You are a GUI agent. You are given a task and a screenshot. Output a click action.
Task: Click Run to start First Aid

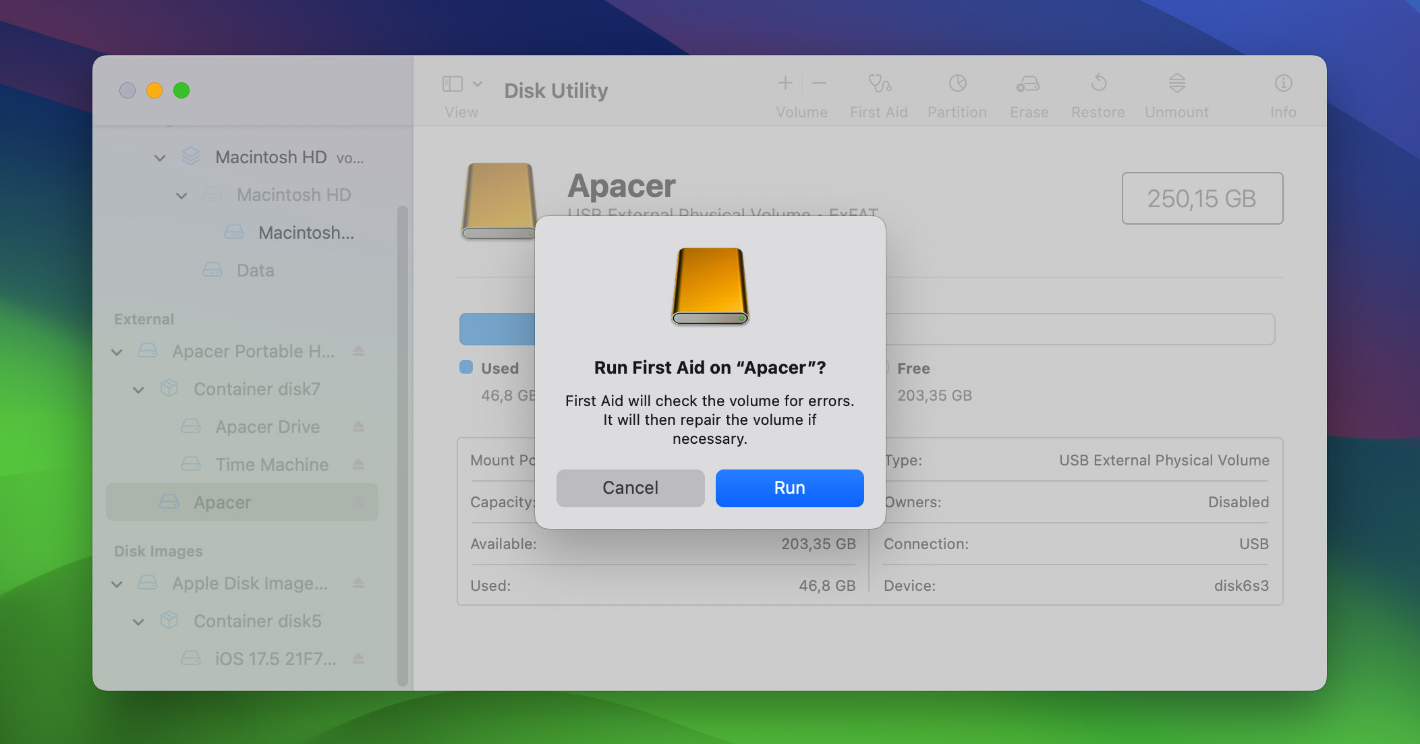pyautogui.click(x=789, y=488)
